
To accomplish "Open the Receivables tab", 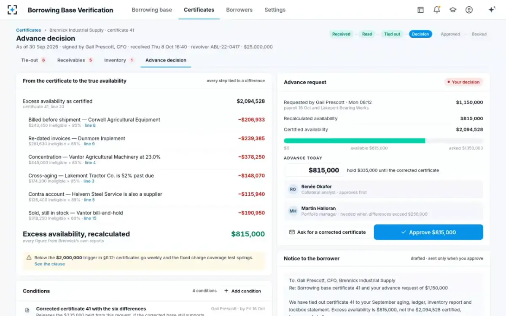I will pos(75,60).
